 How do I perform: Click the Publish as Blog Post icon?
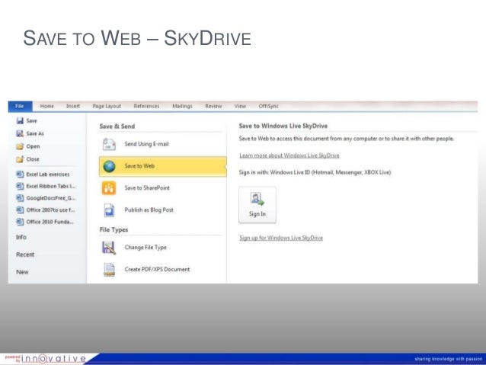point(109,210)
